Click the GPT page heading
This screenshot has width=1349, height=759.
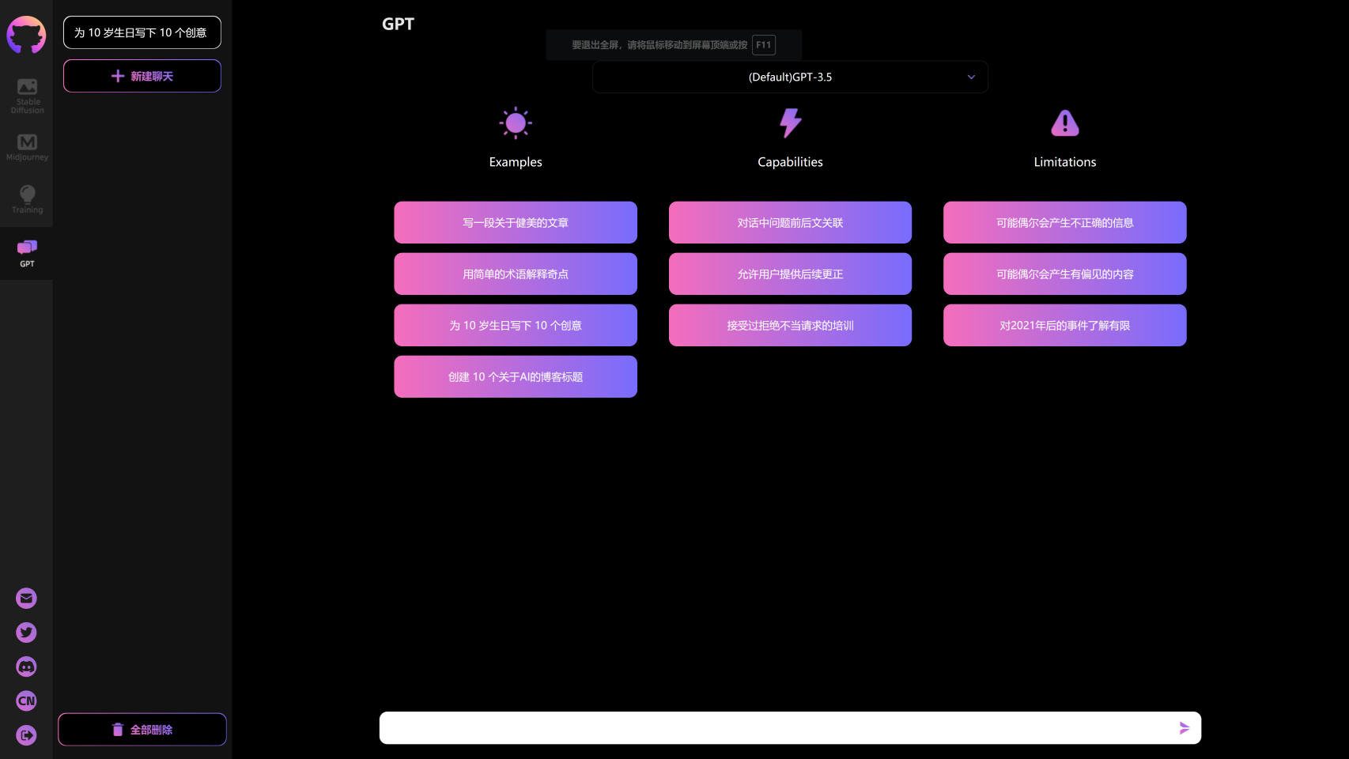(x=398, y=24)
